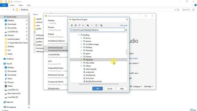
Task: Create a new folder via toolbar icon
Action: 88,25
